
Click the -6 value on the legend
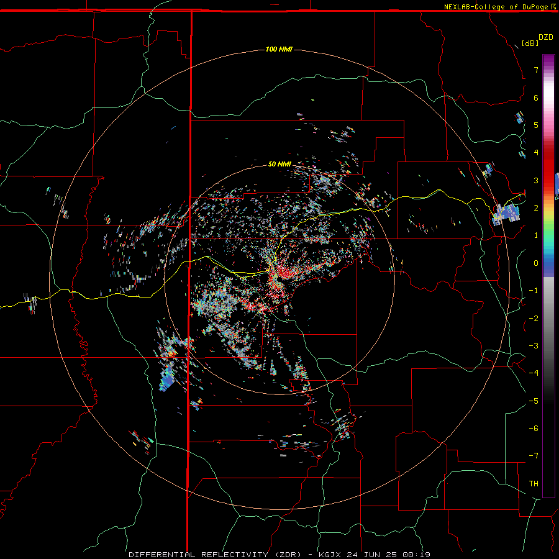pyautogui.click(x=534, y=429)
